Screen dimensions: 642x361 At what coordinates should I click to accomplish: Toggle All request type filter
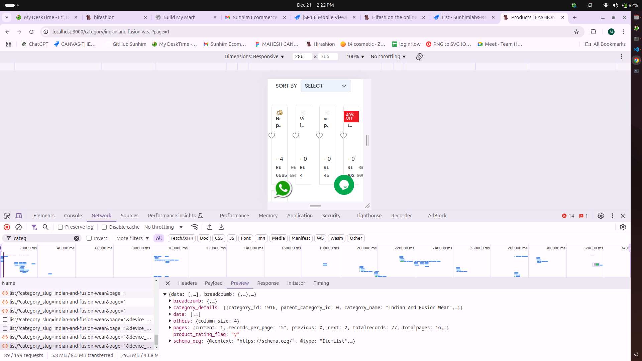pos(159,238)
